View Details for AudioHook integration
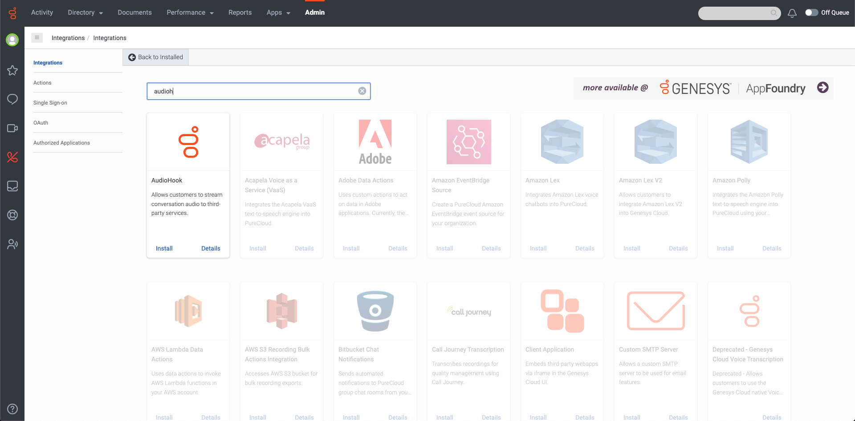The width and height of the screenshot is (855, 421). click(x=211, y=248)
